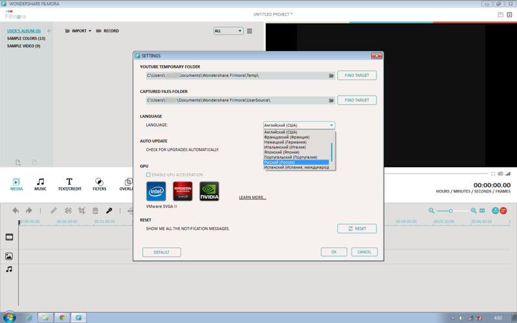Click the Default button
517x323 pixels.
(162, 252)
